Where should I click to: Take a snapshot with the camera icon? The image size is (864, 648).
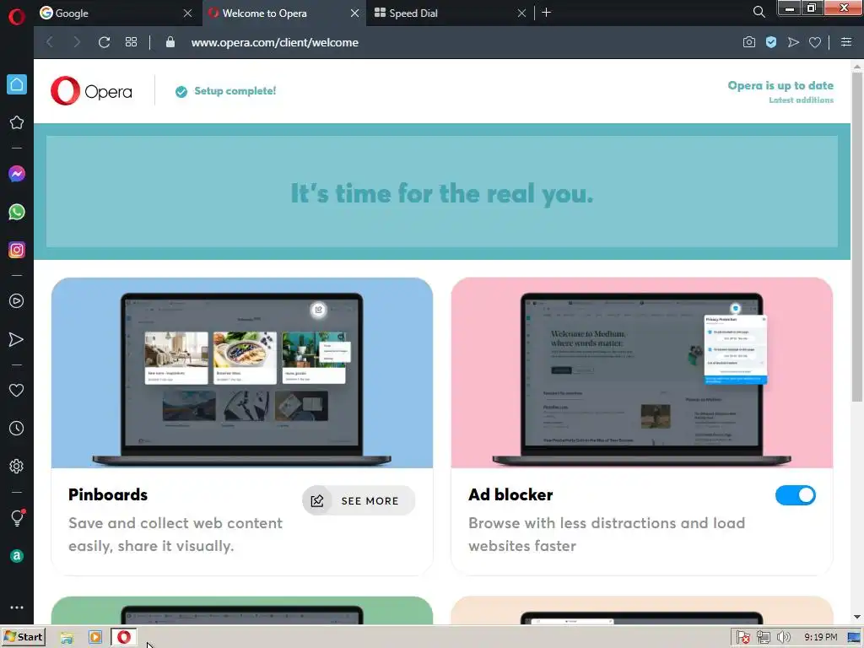749,42
